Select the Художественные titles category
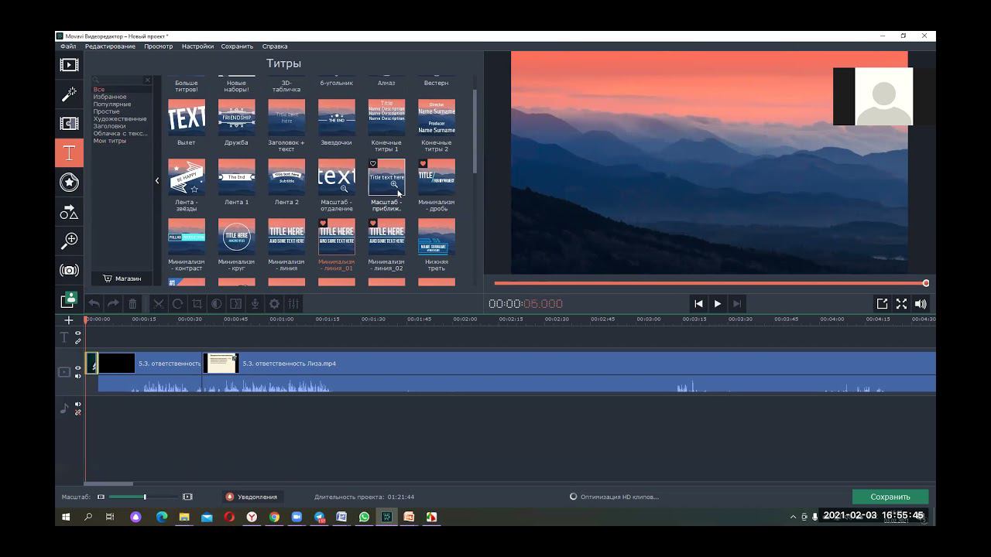991x557 pixels. (120, 119)
